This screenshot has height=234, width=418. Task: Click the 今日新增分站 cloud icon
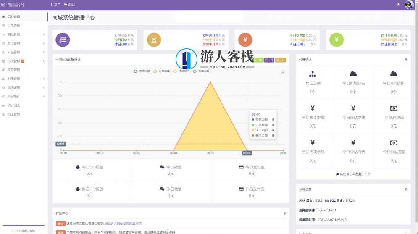tap(353, 74)
